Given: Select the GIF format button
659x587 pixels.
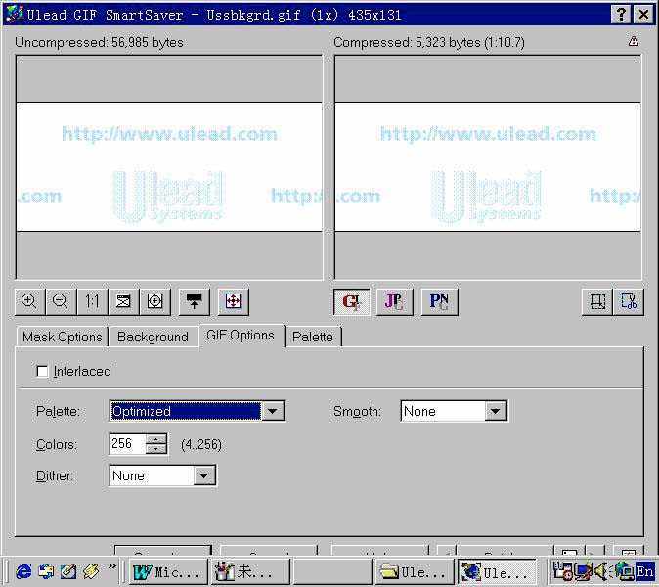Looking at the screenshot, I should pos(352,301).
